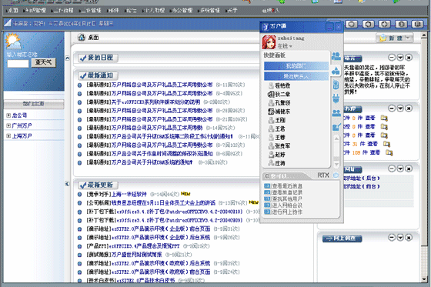Click the sun and cloud weather icon
The height and width of the screenshot is (287, 431).
(x=13, y=41)
